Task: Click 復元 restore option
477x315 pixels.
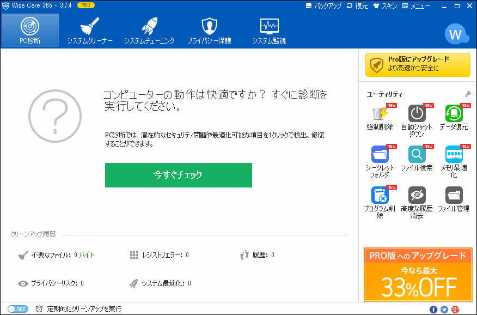Action: coord(357,6)
